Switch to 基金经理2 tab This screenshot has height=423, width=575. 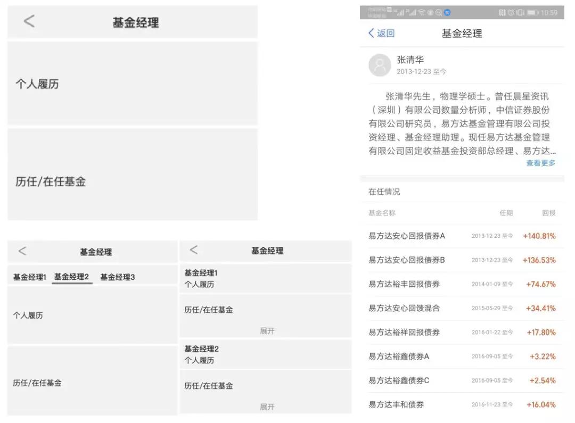click(71, 277)
